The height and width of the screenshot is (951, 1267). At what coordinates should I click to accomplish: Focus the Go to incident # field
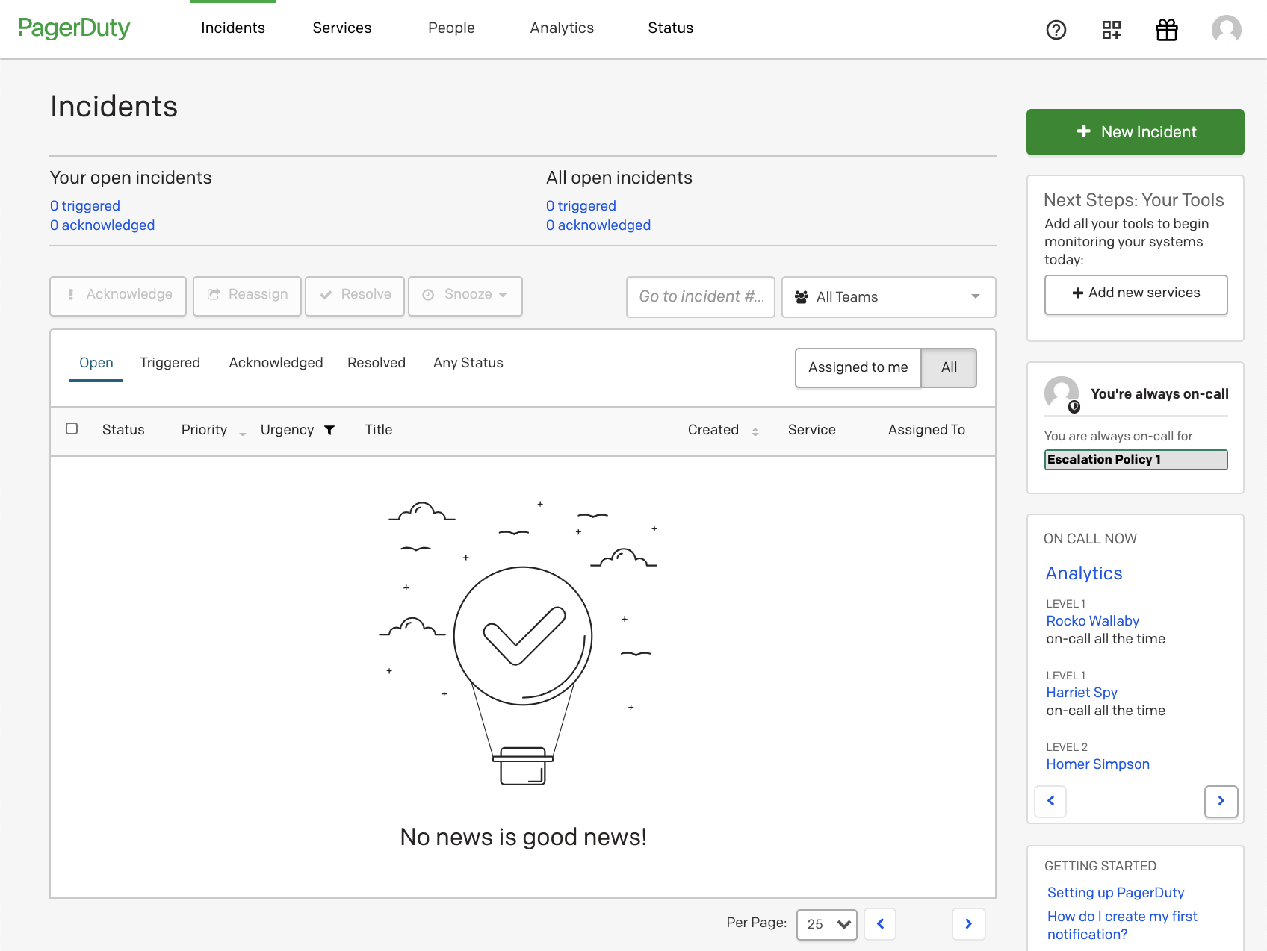pos(701,297)
